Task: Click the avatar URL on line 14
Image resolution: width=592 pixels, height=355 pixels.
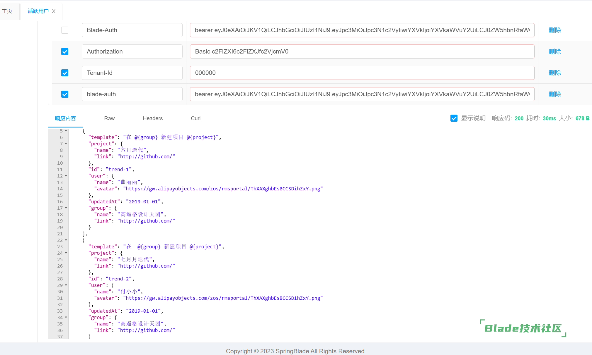Action: tap(223, 189)
